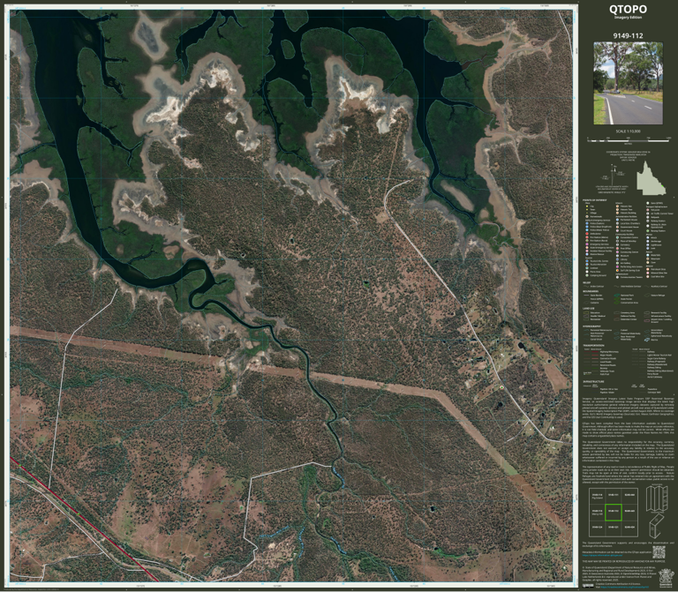The image size is (678, 592).
Task: Click the metres scale bar graphic
Action: (628, 140)
